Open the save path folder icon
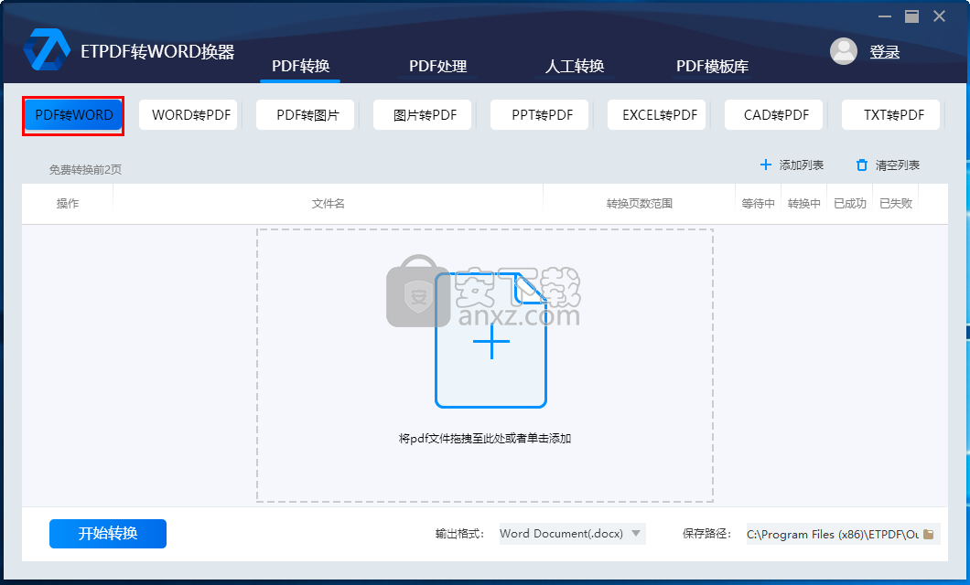970x585 pixels. [x=929, y=535]
